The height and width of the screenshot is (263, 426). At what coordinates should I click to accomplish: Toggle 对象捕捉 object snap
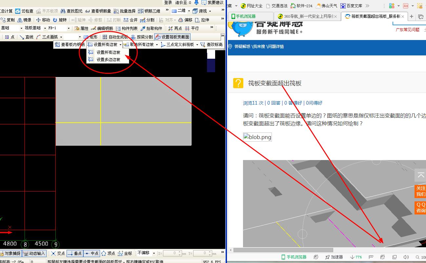point(10,253)
